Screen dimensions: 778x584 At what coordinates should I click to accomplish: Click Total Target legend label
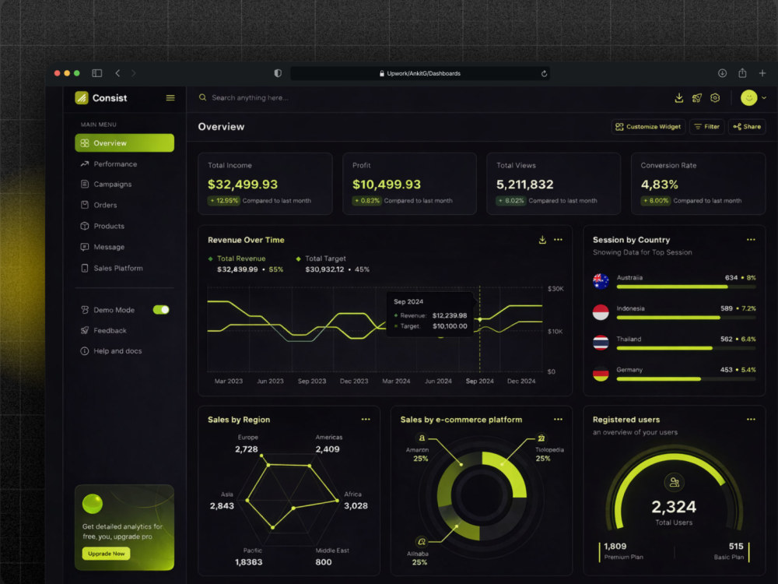pos(325,259)
